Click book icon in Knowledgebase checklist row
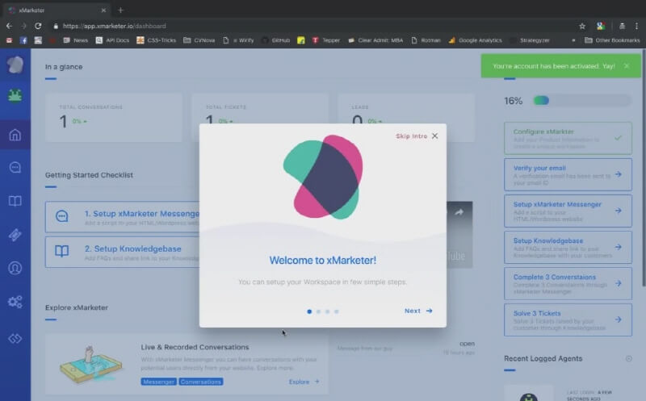Image resolution: width=646 pixels, height=401 pixels. click(x=62, y=251)
